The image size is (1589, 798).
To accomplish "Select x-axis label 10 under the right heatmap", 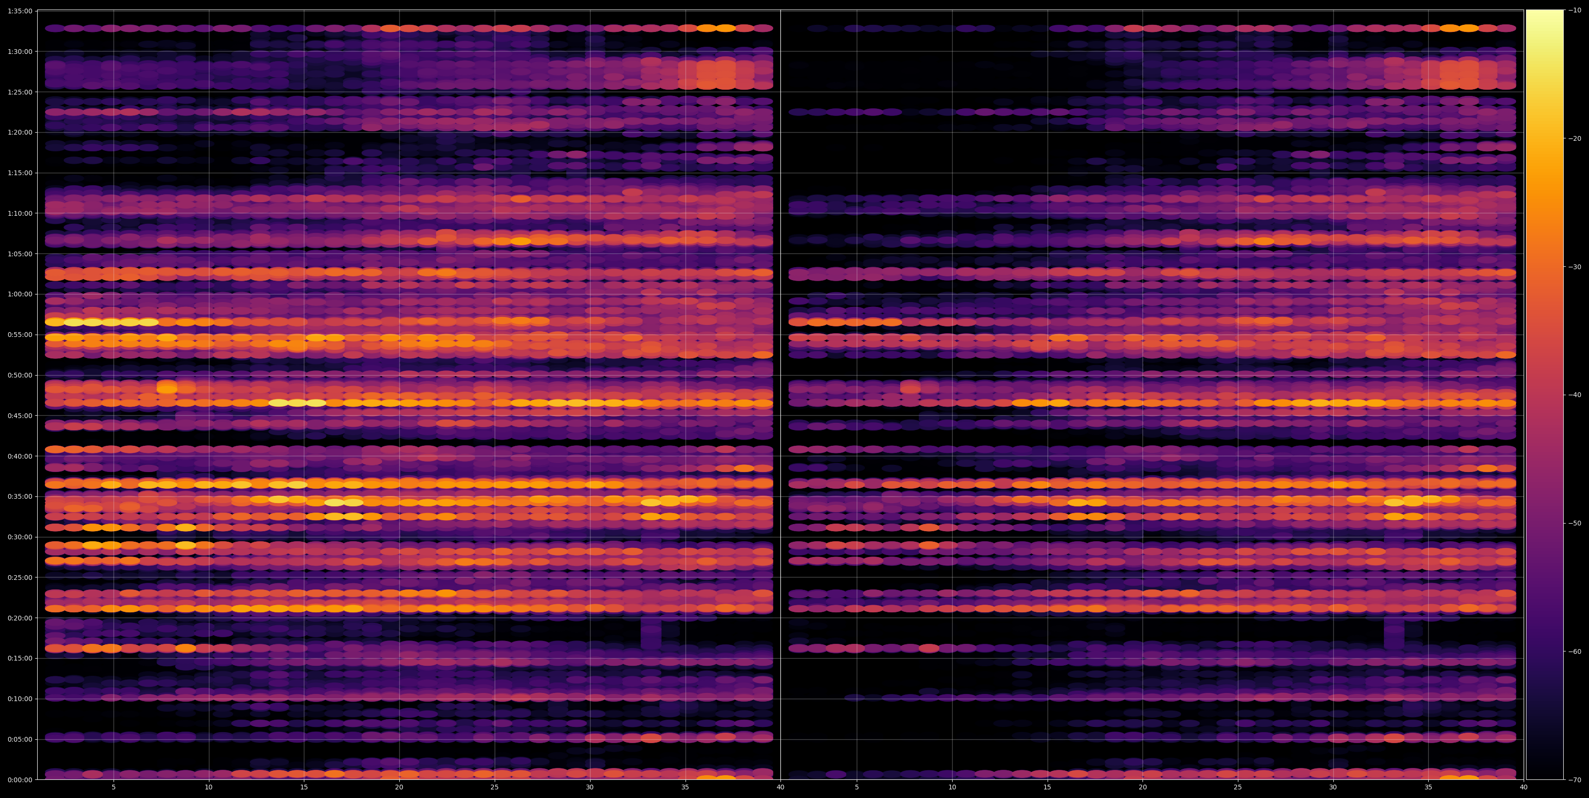I will (952, 787).
